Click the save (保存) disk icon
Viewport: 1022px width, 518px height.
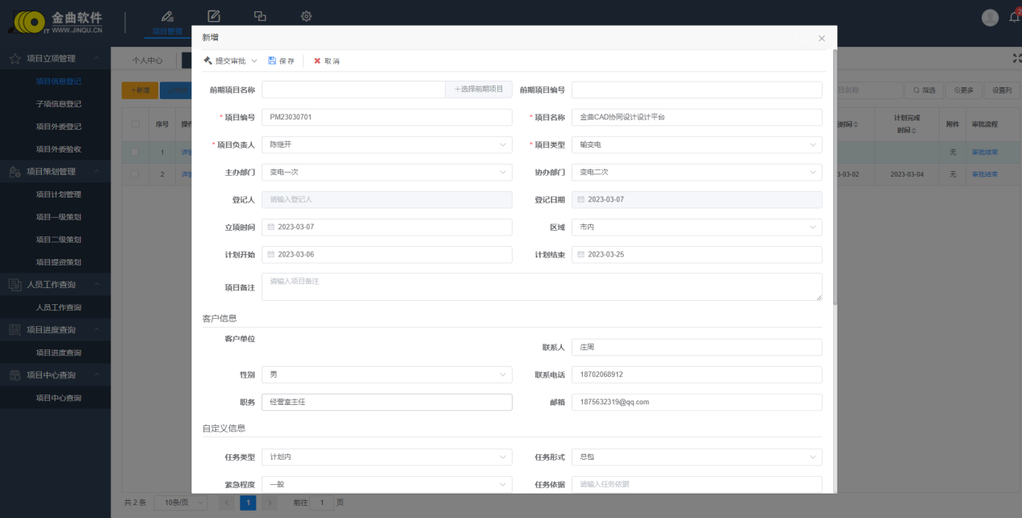(272, 61)
